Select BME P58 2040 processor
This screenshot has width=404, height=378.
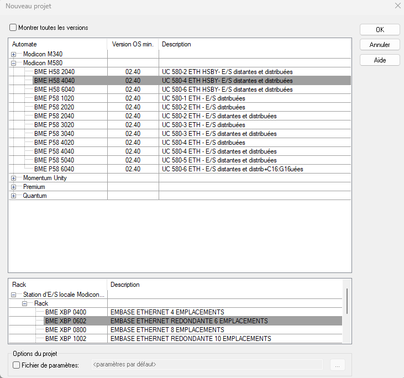tap(54, 116)
